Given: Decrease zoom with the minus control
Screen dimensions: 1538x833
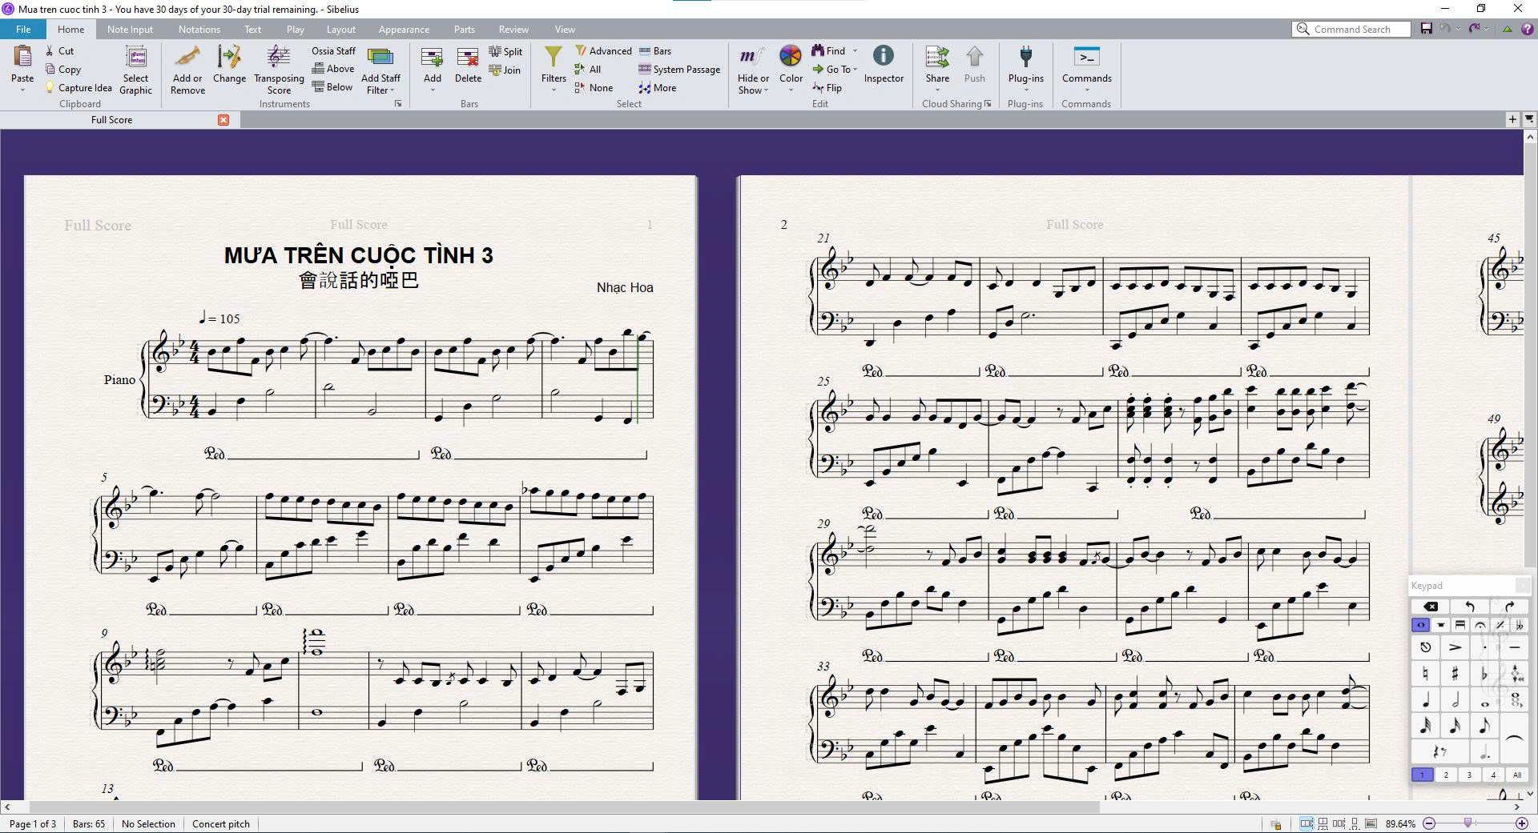Looking at the screenshot, I should (x=1429, y=824).
